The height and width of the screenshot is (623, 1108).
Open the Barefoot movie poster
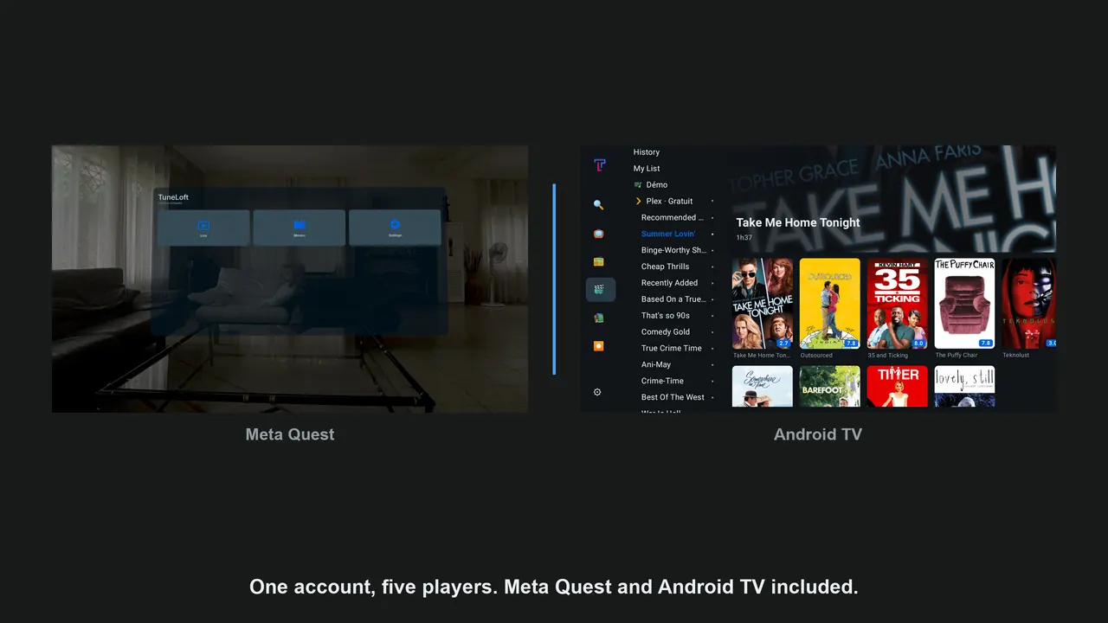pyautogui.click(x=830, y=386)
